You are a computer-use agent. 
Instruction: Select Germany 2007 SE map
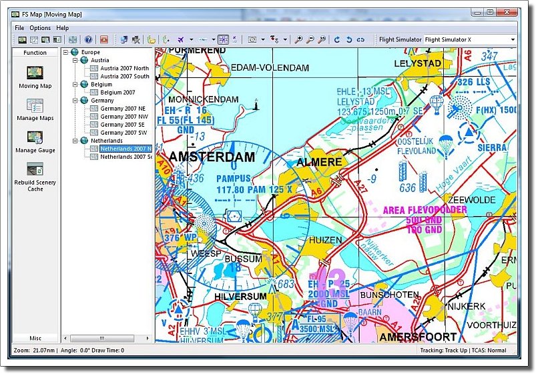pos(122,125)
